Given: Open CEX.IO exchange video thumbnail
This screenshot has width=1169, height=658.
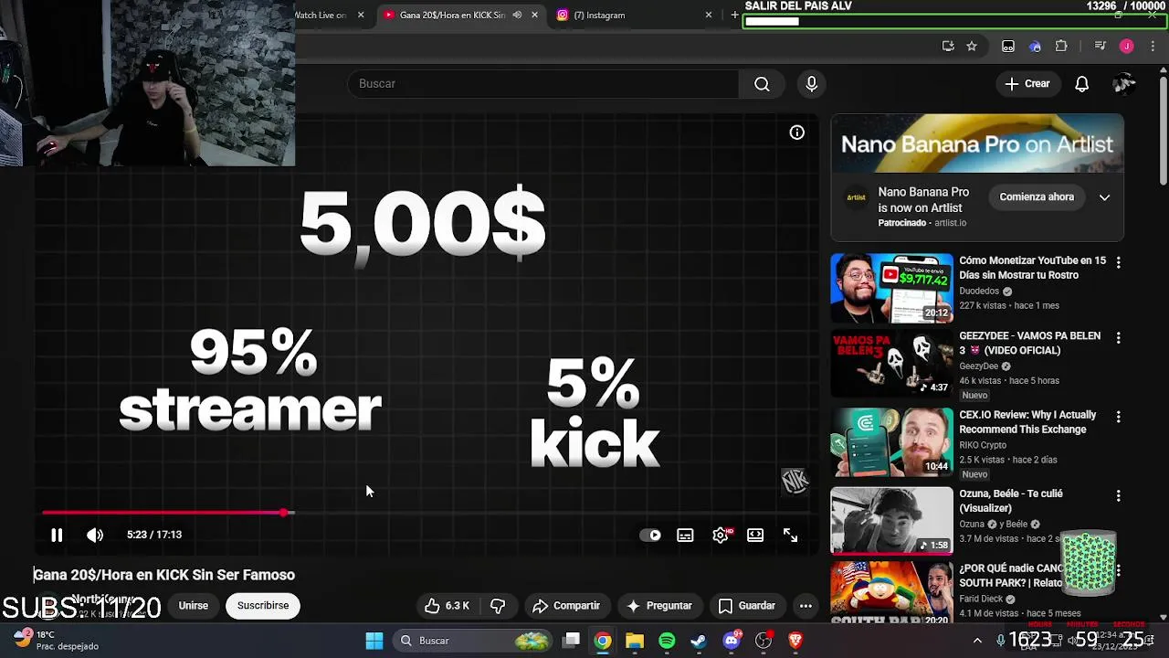Looking at the screenshot, I should pos(891,442).
